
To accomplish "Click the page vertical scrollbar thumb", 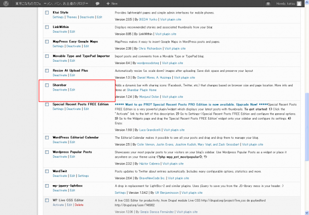I will pyautogui.click(x=307, y=126).
